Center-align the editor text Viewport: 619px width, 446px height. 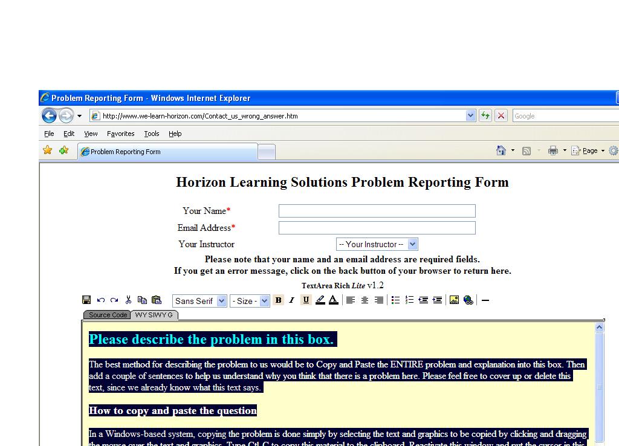click(365, 300)
